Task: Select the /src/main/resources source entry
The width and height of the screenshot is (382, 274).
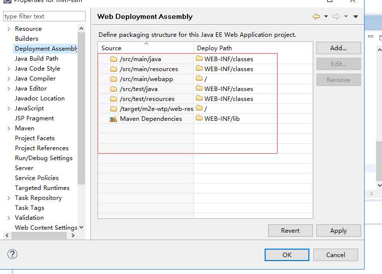Action: tap(149, 69)
